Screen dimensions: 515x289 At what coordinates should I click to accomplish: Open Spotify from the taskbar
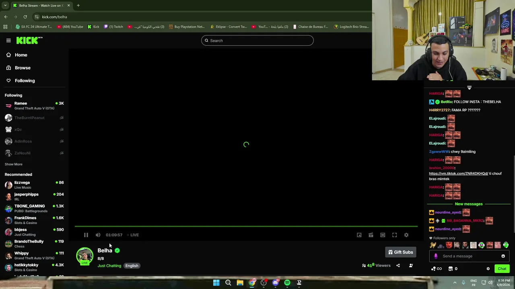tap(287, 283)
